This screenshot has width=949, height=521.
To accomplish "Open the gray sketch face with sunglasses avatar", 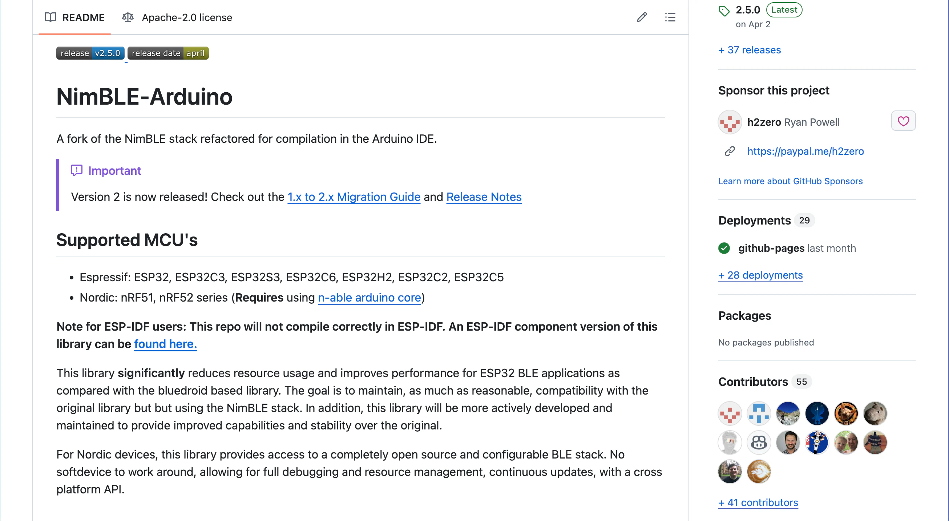I will click(x=730, y=442).
